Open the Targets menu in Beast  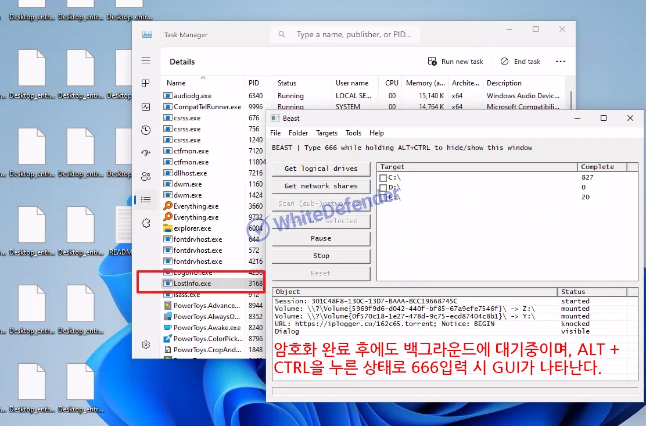pyautogui.click(x=326, y=133)
